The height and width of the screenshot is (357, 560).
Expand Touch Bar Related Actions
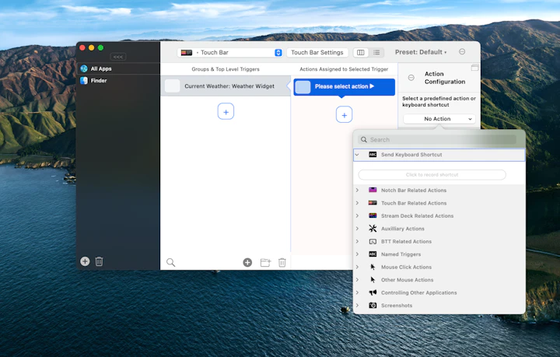pos(357,203)
